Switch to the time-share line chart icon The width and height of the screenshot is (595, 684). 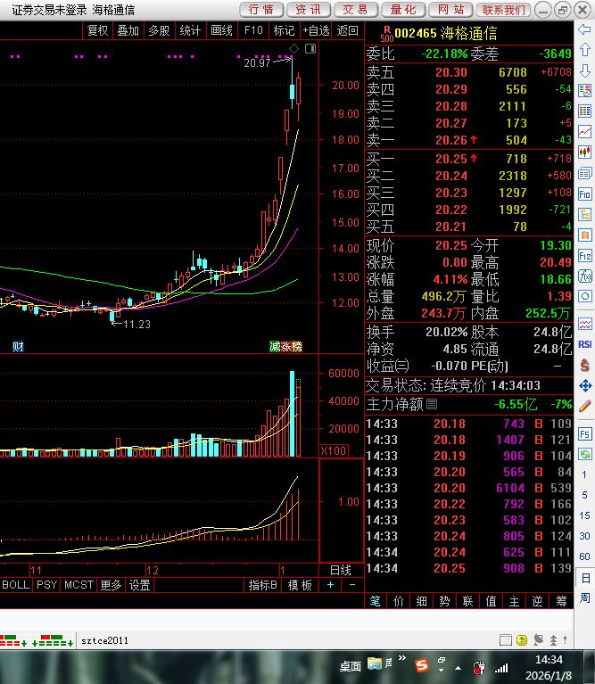(x=584, y=131)
